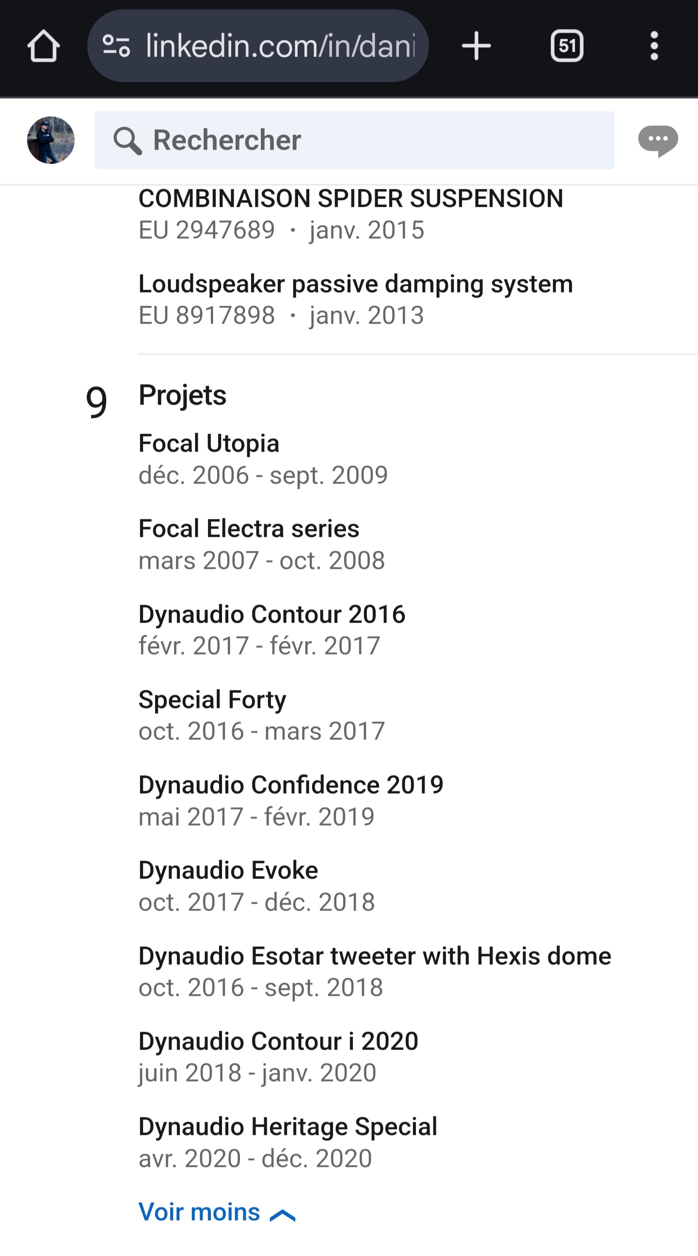This screenshot has height=1256, width=698.
Task: Open the browser three-dot menu
Action: [654, 47]
